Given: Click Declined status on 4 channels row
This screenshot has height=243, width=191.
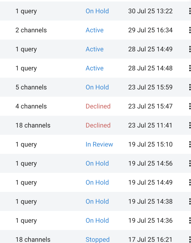Looking at the screenshot, I should [x=98, y=106].
